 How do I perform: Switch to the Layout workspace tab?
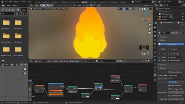pos(38,2)
